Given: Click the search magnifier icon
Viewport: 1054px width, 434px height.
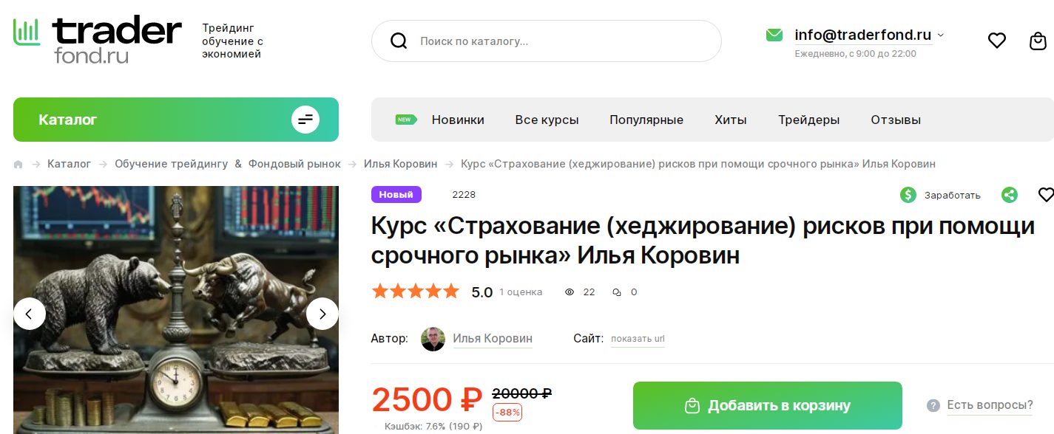Looking at the screenshot, I should (x=399, y=41).
